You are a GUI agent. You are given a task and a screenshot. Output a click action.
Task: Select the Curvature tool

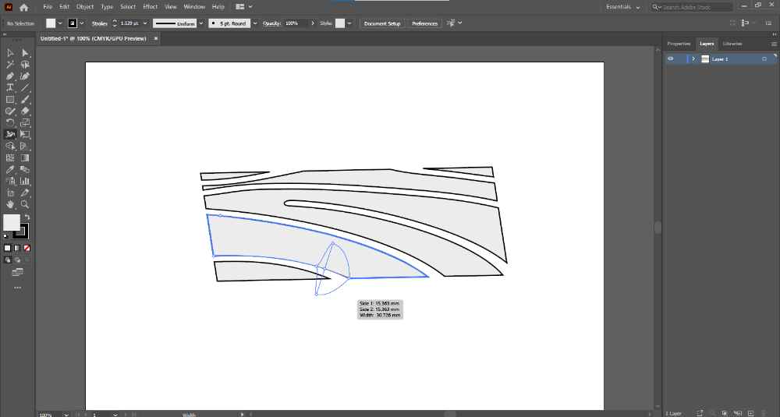pos(25,76)
